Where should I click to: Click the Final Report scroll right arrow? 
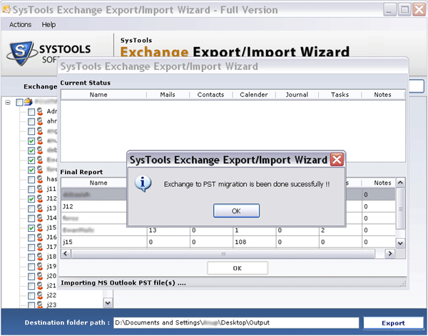tap(390, 253)
